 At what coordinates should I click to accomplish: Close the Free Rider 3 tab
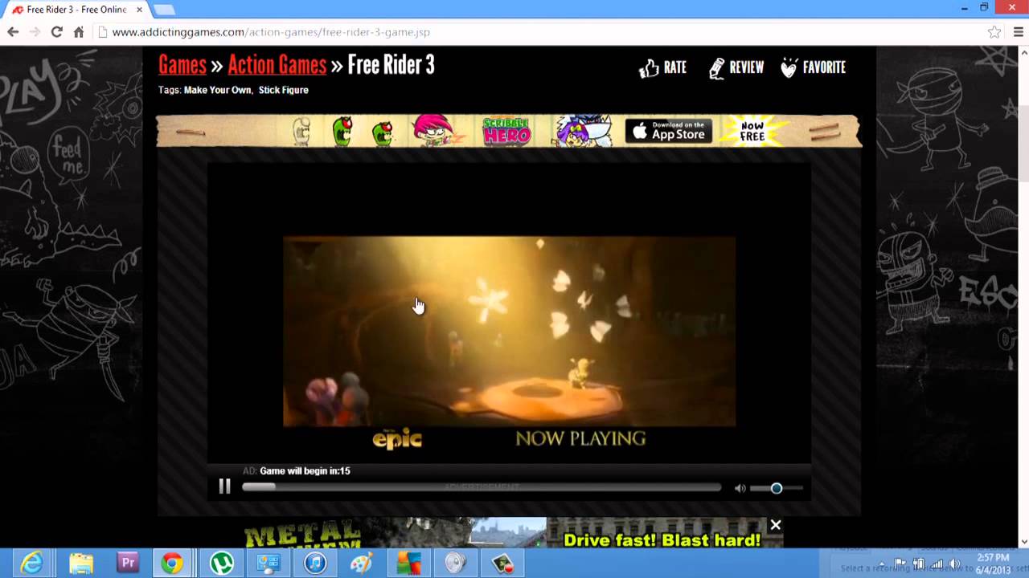[139, 10]
